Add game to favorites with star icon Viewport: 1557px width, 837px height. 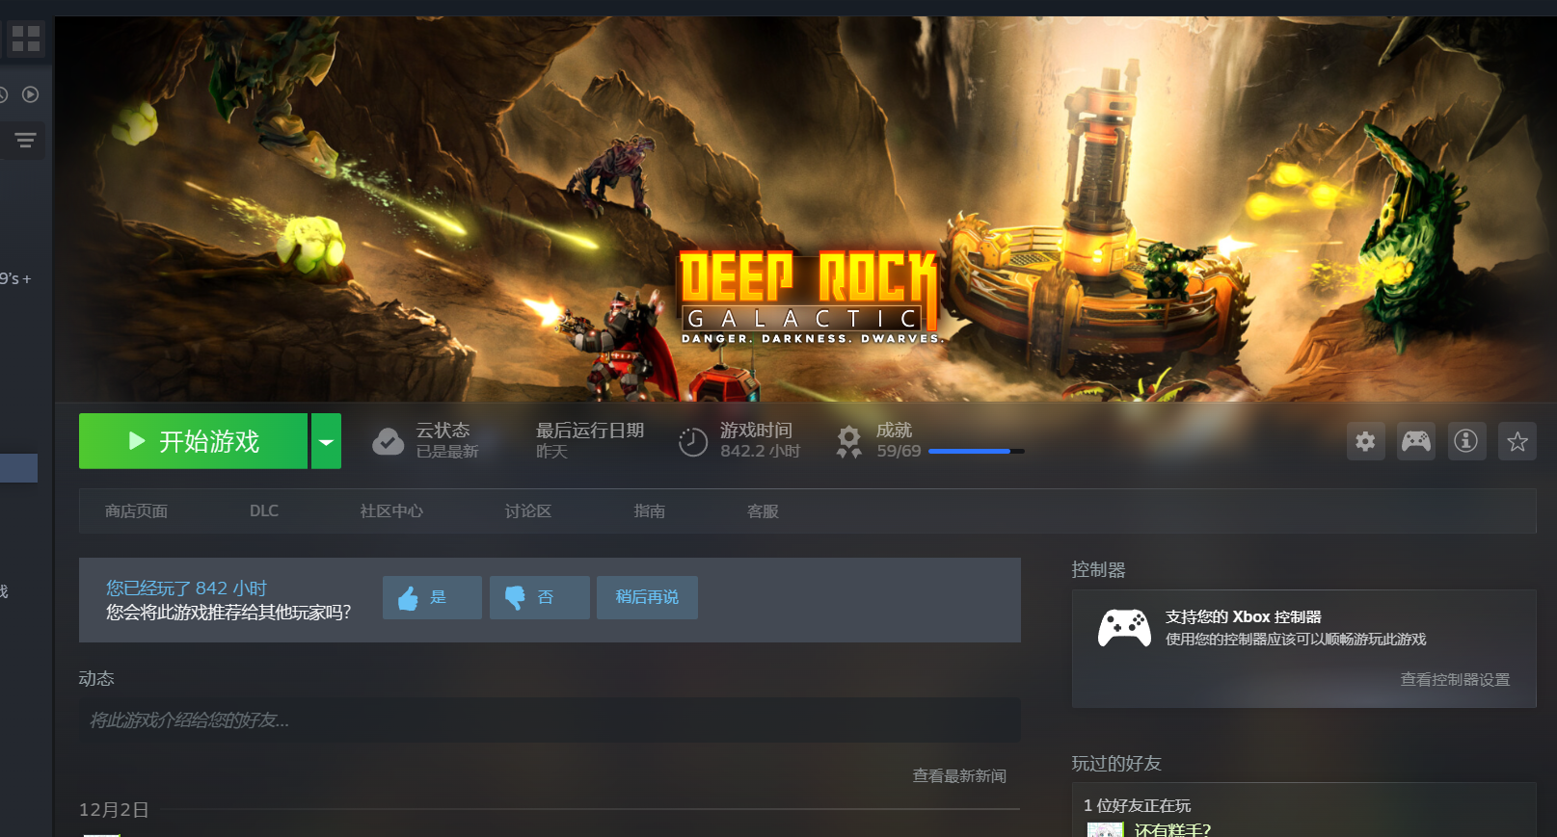(x=1517, y=441)
